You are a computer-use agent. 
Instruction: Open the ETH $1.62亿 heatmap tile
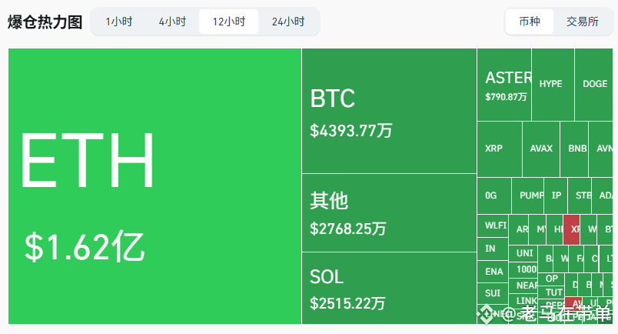pyautogui.click(x=155, y=186)
